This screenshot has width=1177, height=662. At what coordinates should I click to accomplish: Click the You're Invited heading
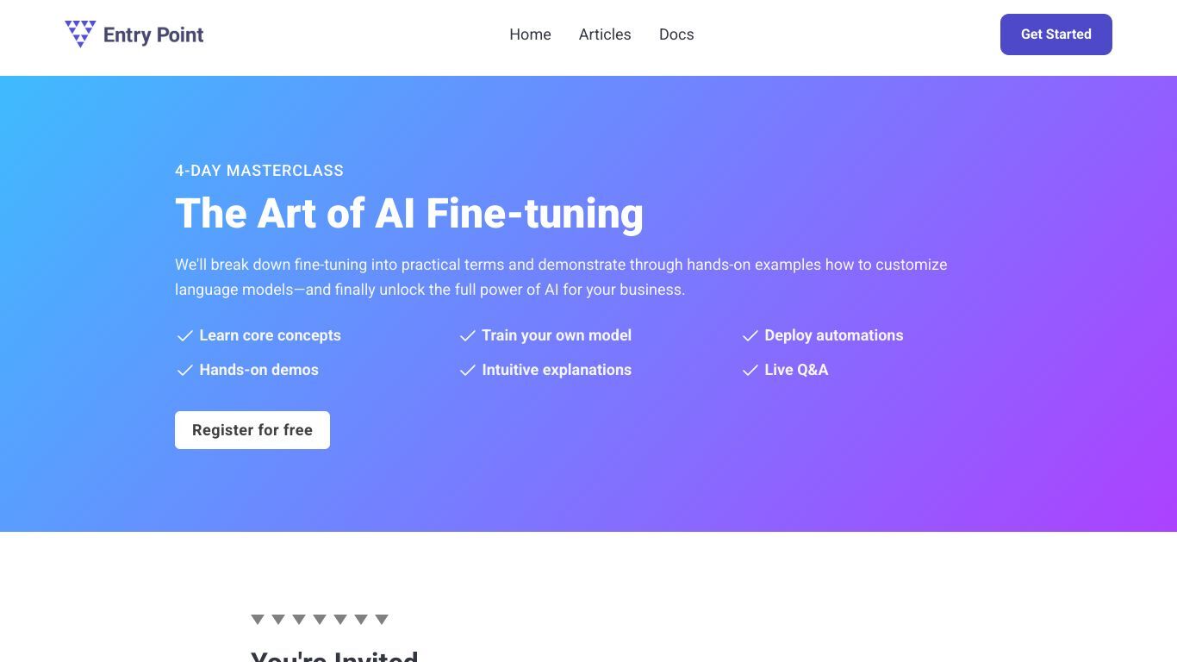pos(334,656)
